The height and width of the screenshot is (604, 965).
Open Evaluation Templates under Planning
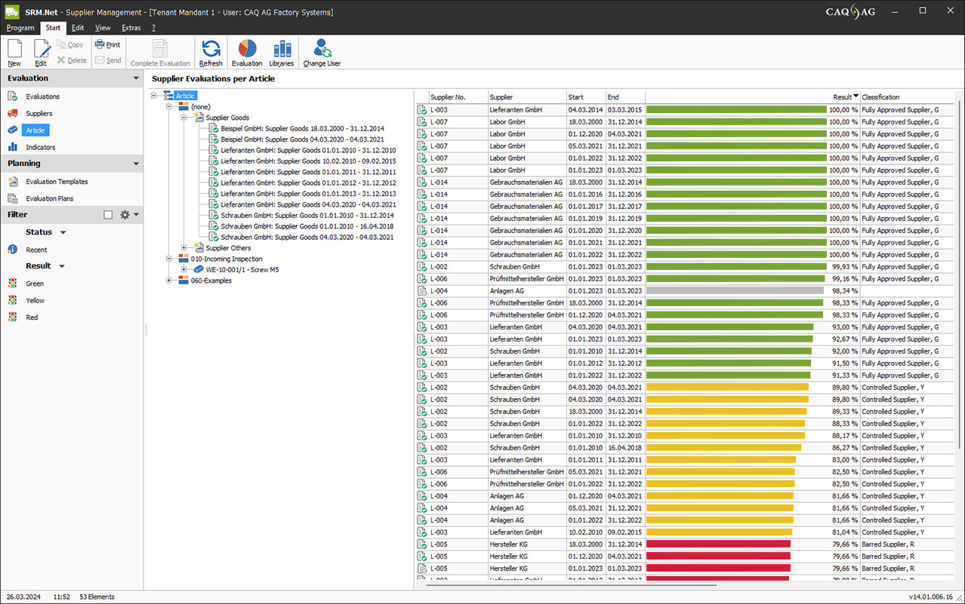point(57,182)
